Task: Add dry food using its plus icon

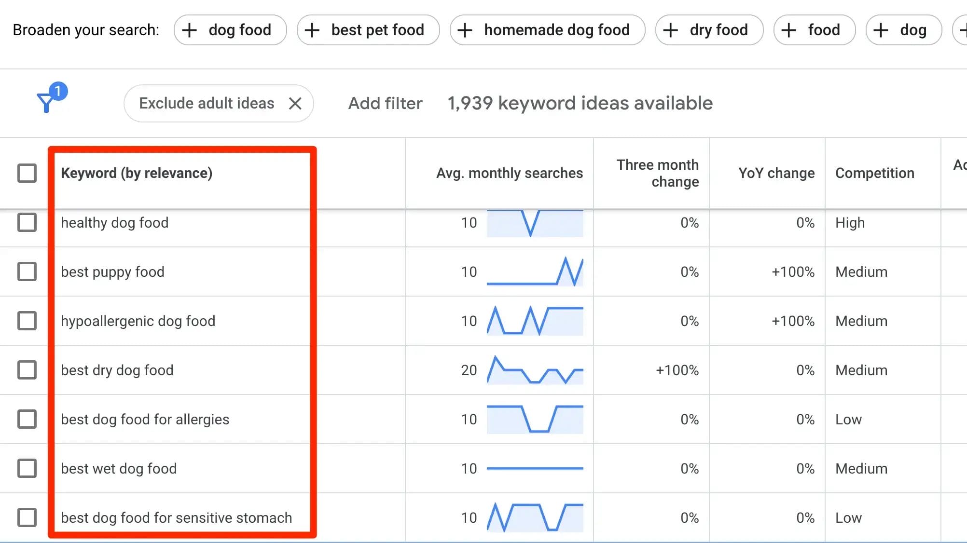Action: pos(670,30)
